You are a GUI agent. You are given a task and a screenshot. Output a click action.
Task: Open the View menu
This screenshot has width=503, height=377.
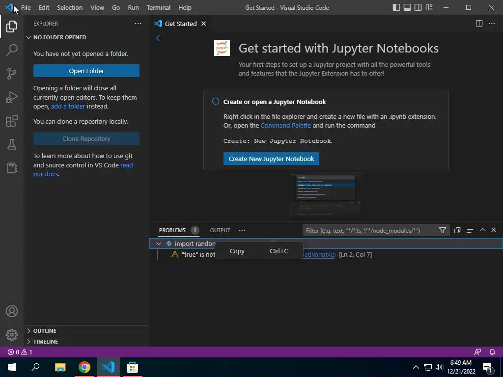coord(97,7)
